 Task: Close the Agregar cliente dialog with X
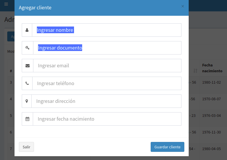(x=183, y=6)
